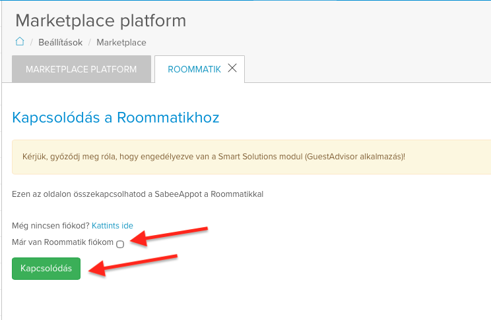Click the 'Marketplace platform' page title
The image size is (491, 320).
coord(100,20)
